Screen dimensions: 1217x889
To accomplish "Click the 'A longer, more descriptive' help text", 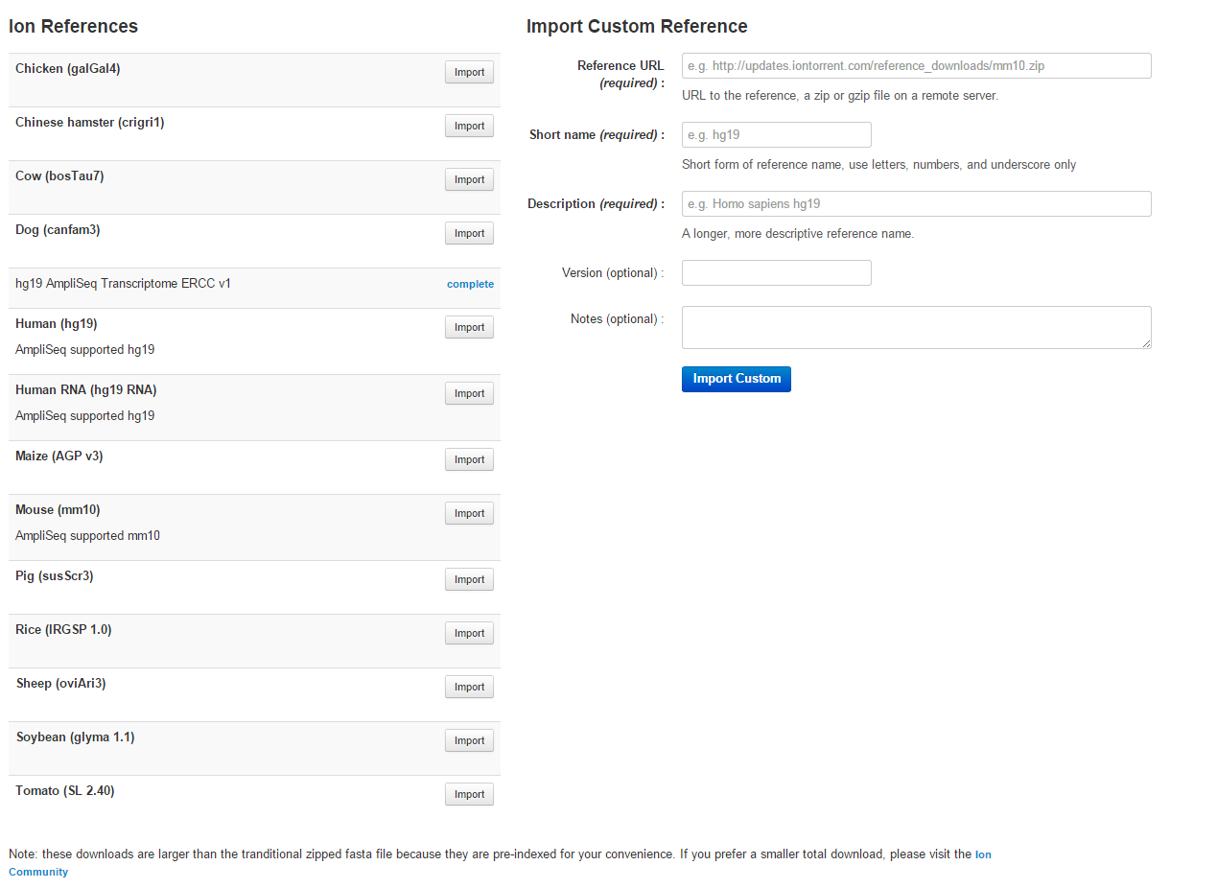I will click(x=798, y=234).
